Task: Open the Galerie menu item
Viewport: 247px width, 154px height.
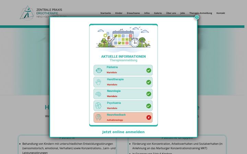Action: click(158, 13)
